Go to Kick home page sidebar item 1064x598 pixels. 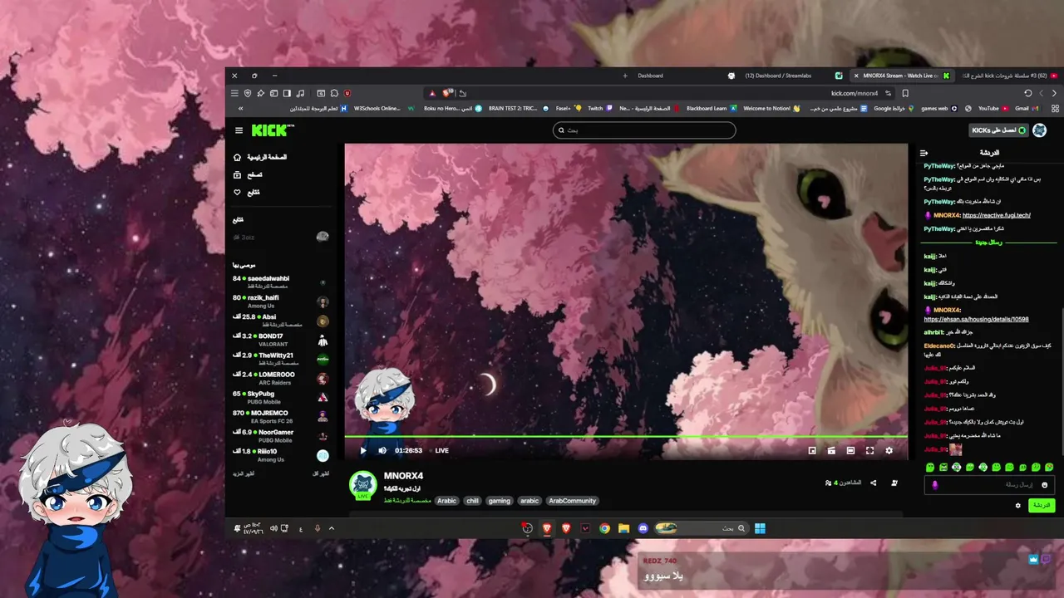[261, 157]
